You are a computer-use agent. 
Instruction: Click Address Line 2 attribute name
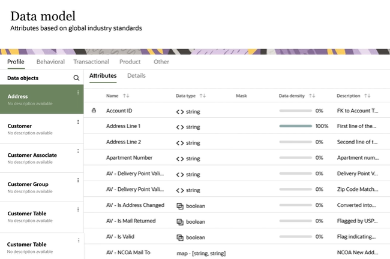[x=124, y=142]
